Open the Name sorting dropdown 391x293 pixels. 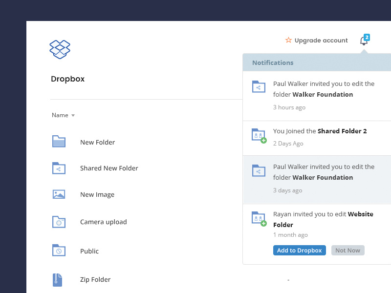pos(63,115)
